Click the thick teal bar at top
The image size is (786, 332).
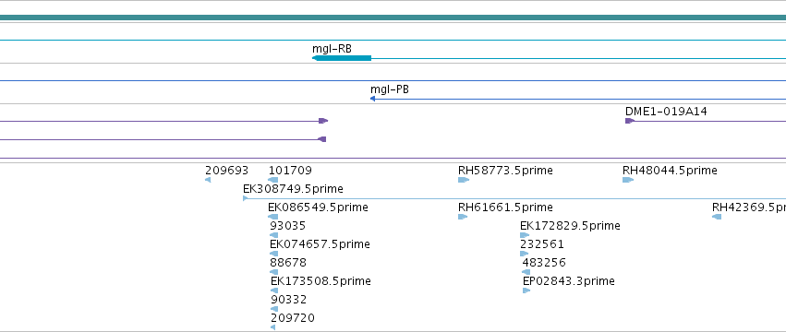click(393, 18)
